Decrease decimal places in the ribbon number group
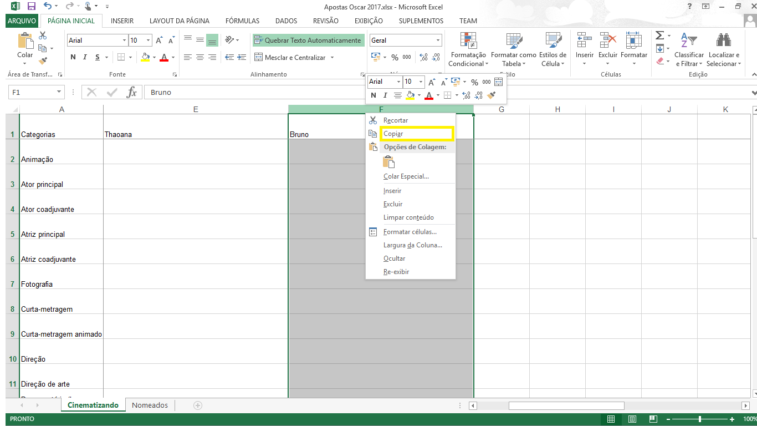 pyautogui.click(x=436, y=57)
